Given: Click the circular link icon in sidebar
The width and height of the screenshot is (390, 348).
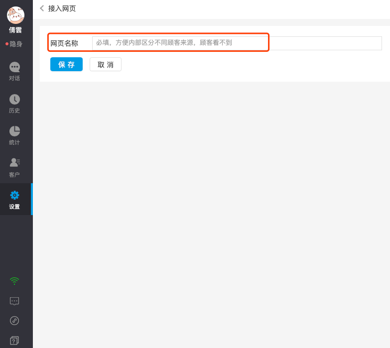Looking at the screenshot, I should [x=14, y=321].
